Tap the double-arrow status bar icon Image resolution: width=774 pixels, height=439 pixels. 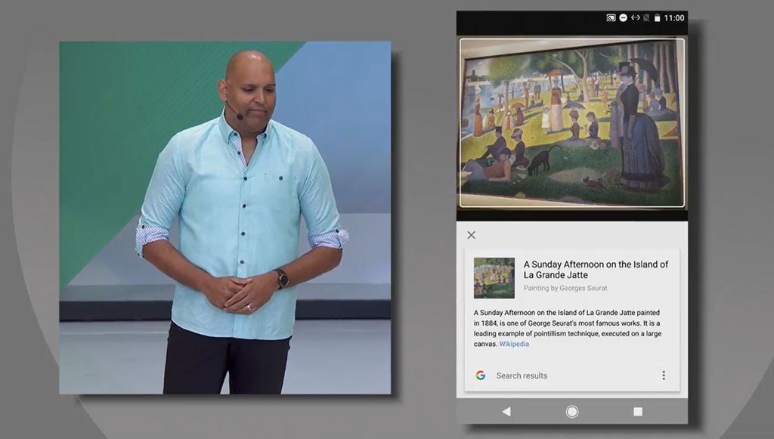[636, 18]
